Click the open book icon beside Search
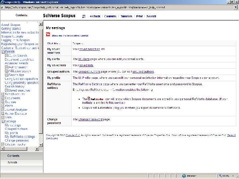239x179 pixels. [3, 52]
